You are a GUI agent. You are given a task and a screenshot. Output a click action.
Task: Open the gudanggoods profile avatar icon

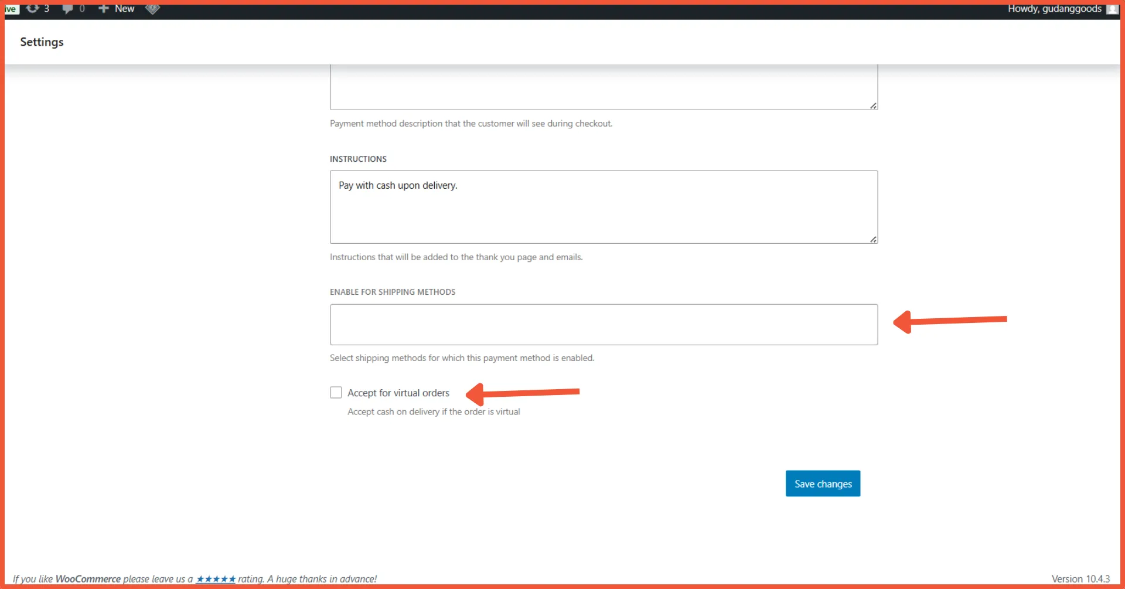coord(1112,9)
